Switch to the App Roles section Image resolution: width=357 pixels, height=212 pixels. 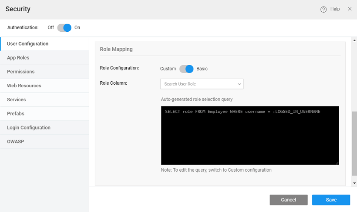pyautogui.click(x=18, y=58)
